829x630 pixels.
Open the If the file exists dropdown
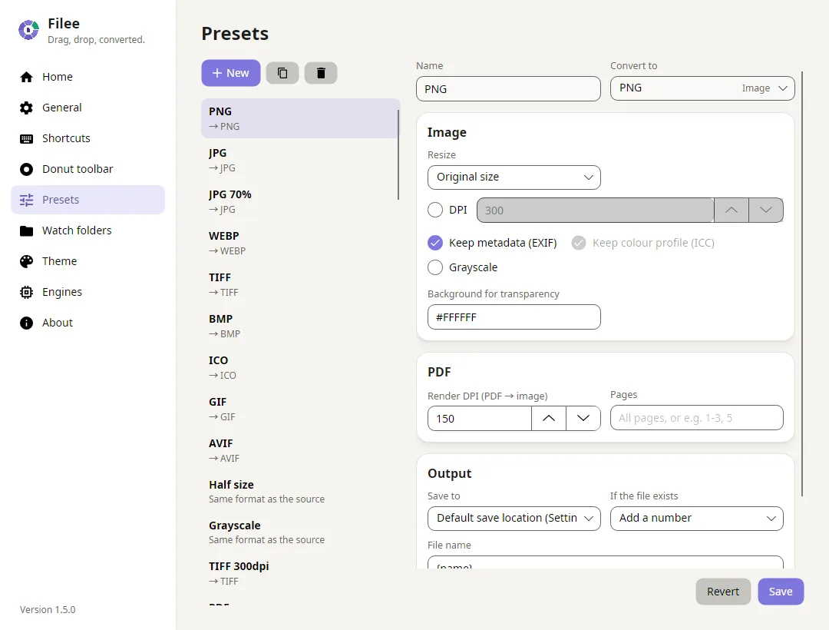tap(696, 519)
